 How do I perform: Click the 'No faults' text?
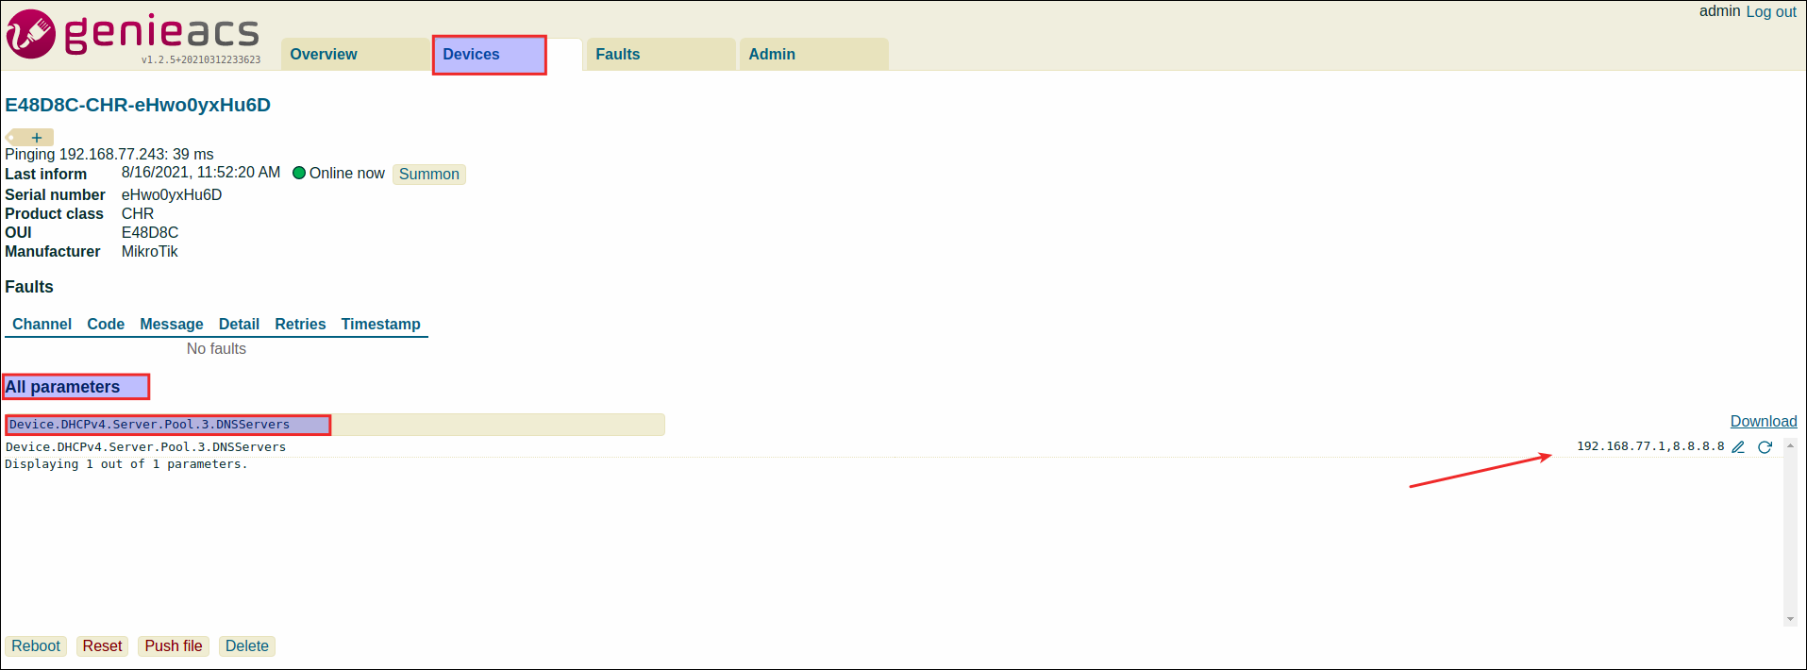click(x=216, y=349)
